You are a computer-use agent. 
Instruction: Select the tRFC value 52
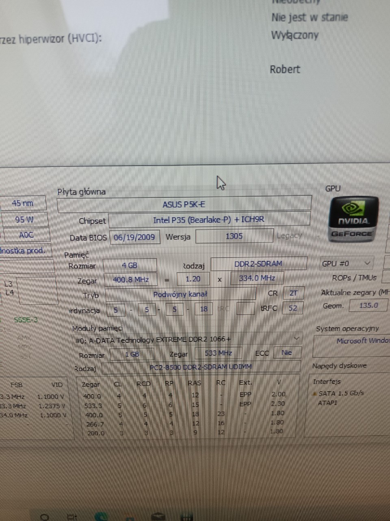coord(293,308)
